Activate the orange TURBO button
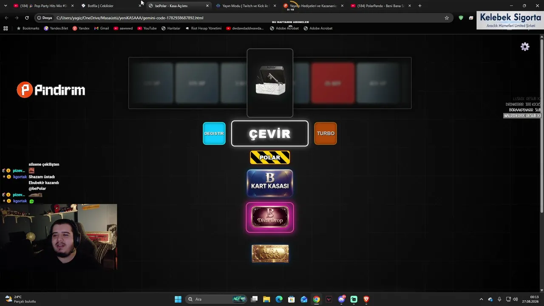This screenshot has height=306, width=544. pos(326,133)
